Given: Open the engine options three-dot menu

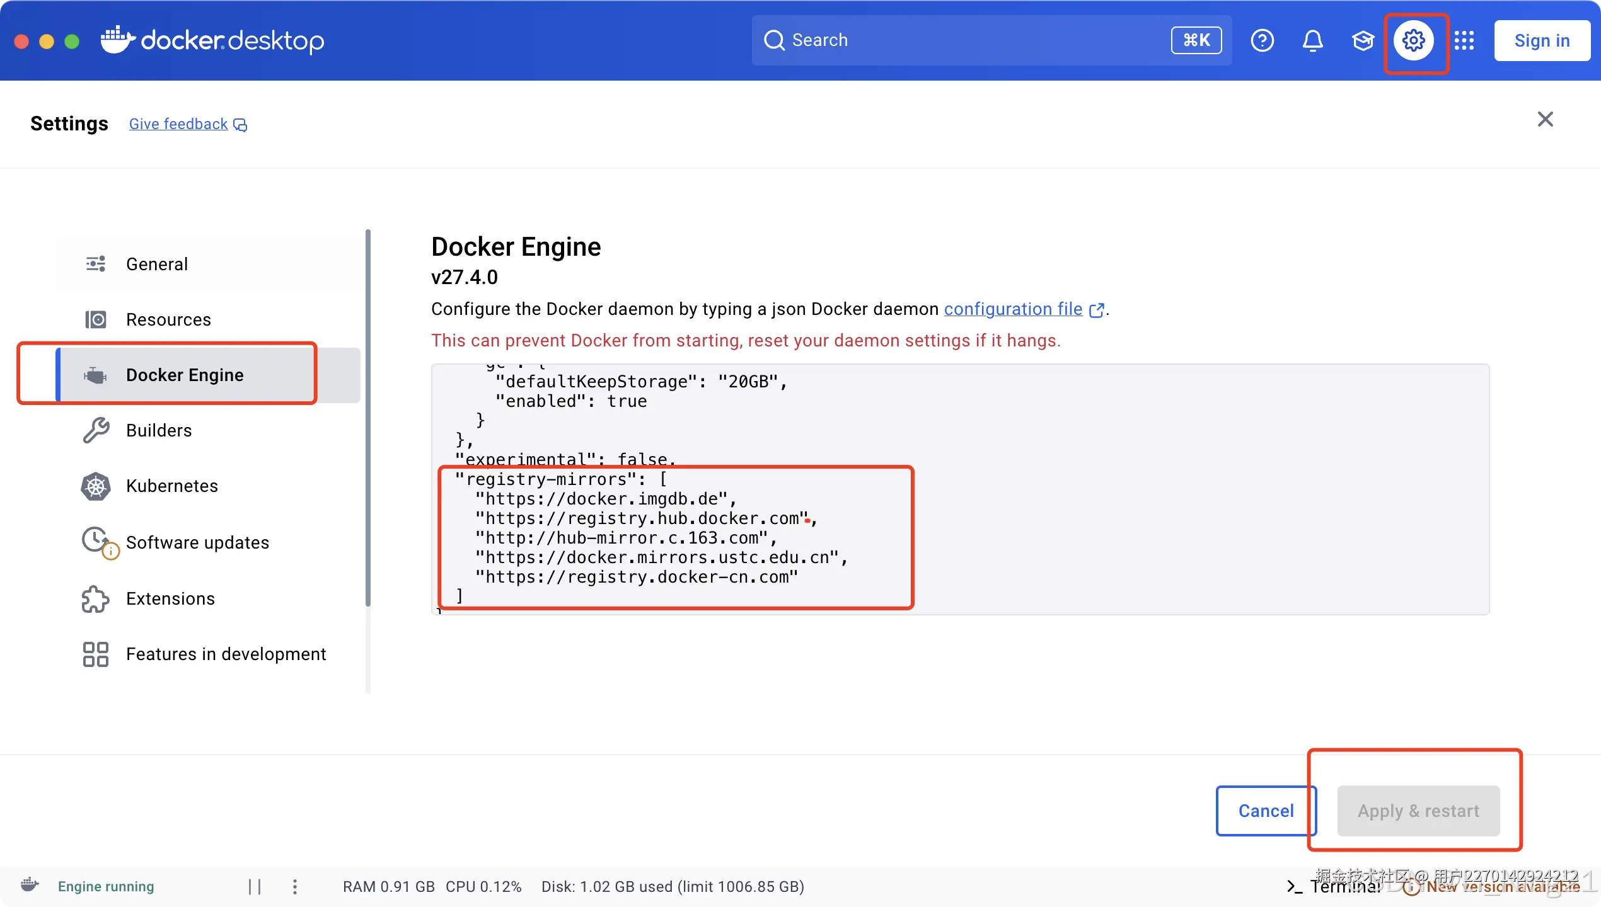Looking at the screenshot, I should click(x=294, y=886).
